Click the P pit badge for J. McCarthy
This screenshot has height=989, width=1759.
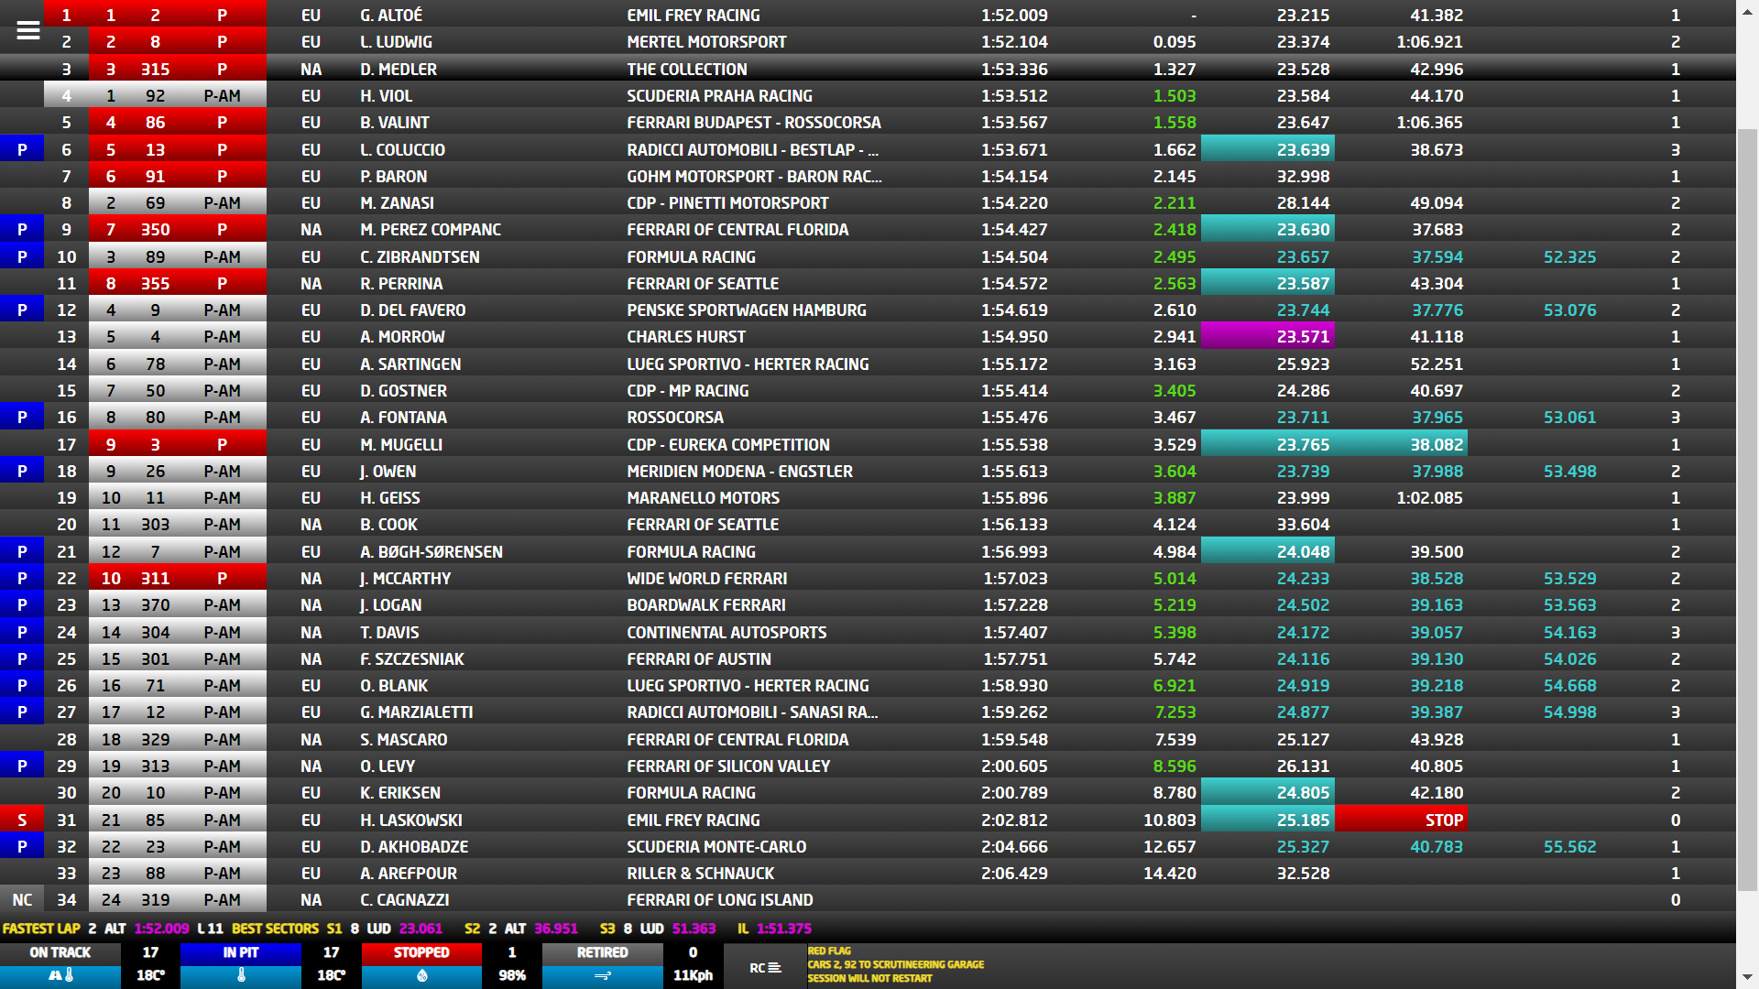coord(22,578)
